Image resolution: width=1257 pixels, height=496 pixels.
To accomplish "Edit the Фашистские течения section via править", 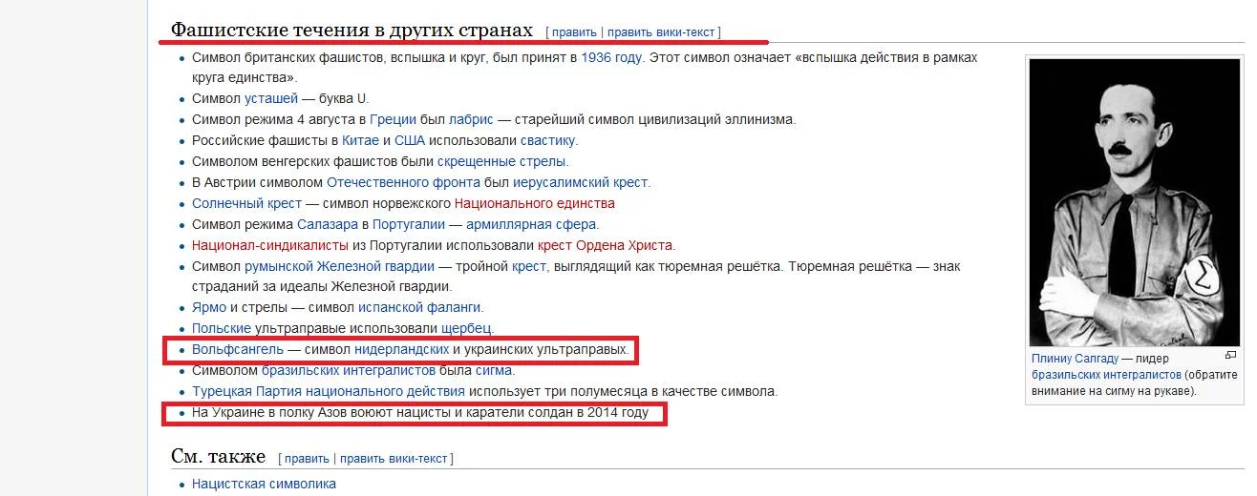I will coord(573,32).
